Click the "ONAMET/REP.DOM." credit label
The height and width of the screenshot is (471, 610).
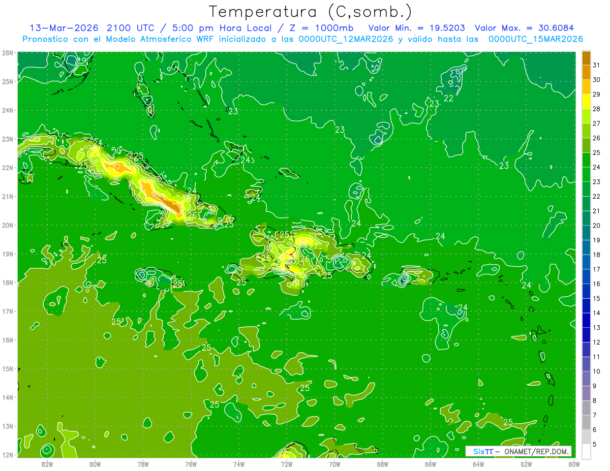click(x=537, y=451)
